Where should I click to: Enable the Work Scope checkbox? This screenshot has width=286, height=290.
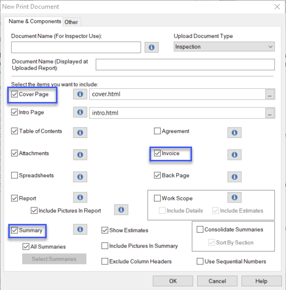[x=157, y=198]
